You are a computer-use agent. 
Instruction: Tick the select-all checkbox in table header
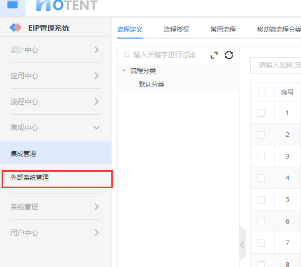pos(262,93)
